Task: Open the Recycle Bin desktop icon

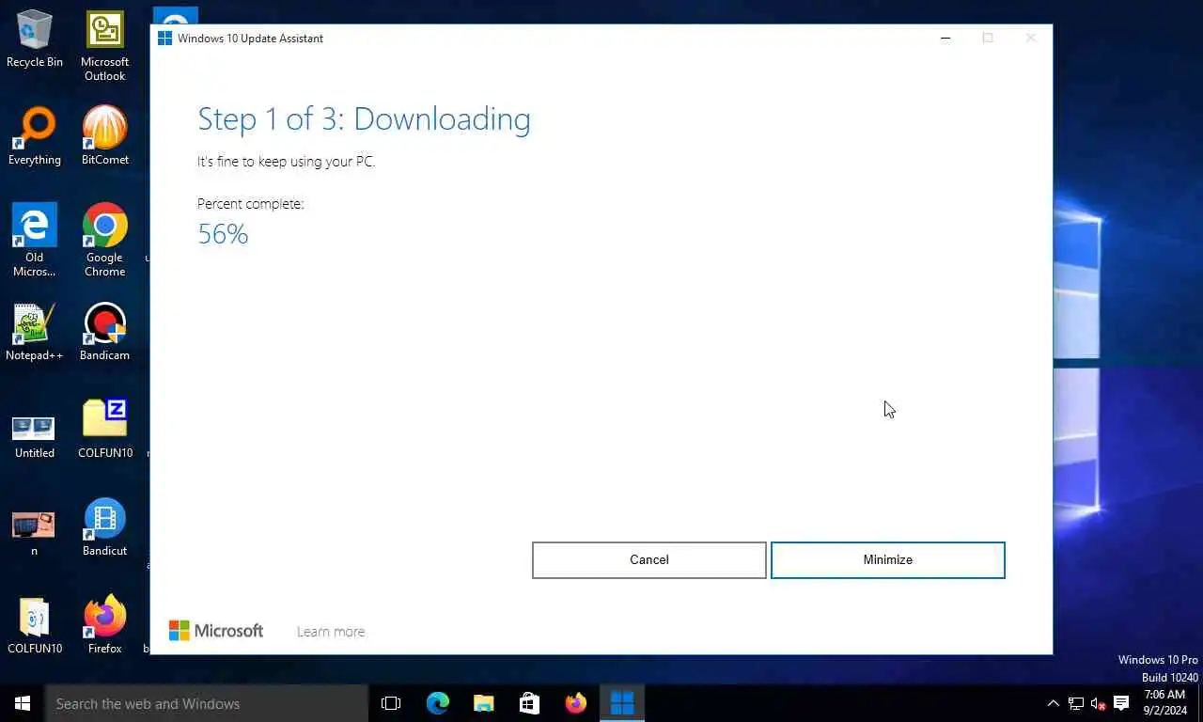Action: click(35, 39)
